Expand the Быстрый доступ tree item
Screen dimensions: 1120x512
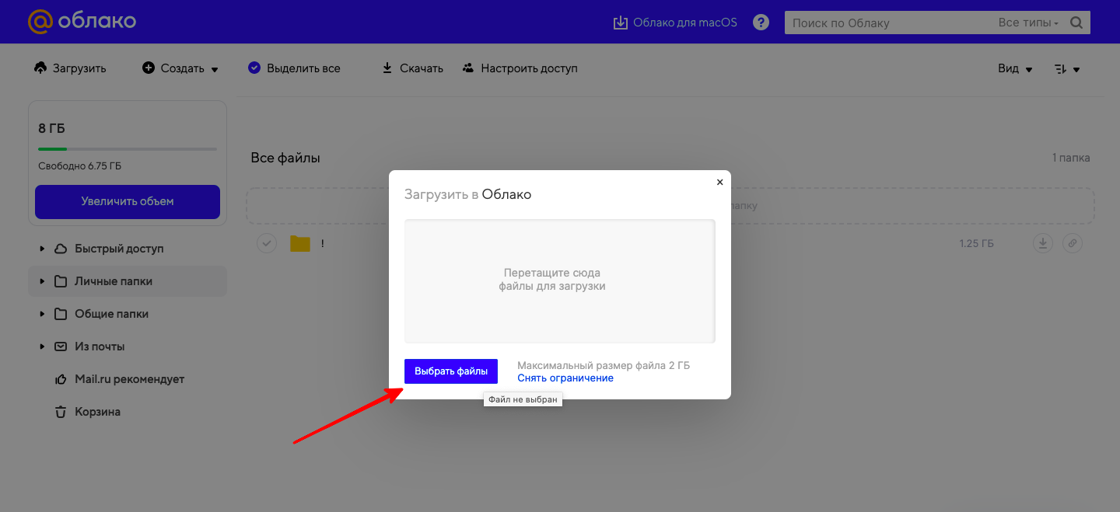42,249
